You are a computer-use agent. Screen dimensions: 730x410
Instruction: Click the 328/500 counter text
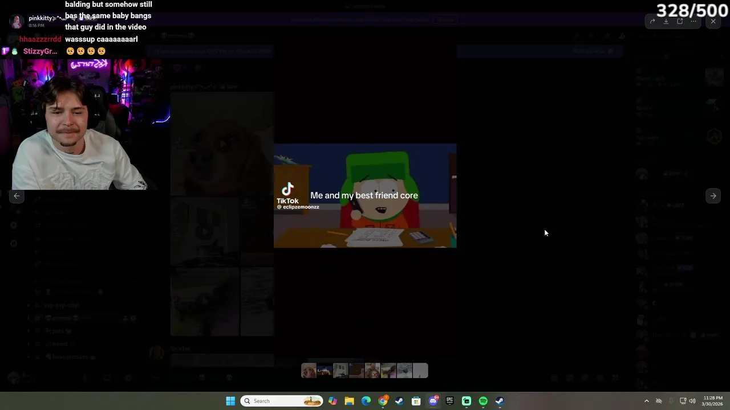692,10
